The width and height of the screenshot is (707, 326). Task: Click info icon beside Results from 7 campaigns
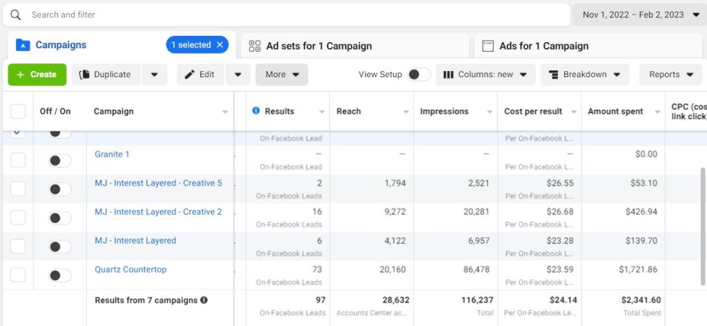pyautogui.click(x=204, y=300)
